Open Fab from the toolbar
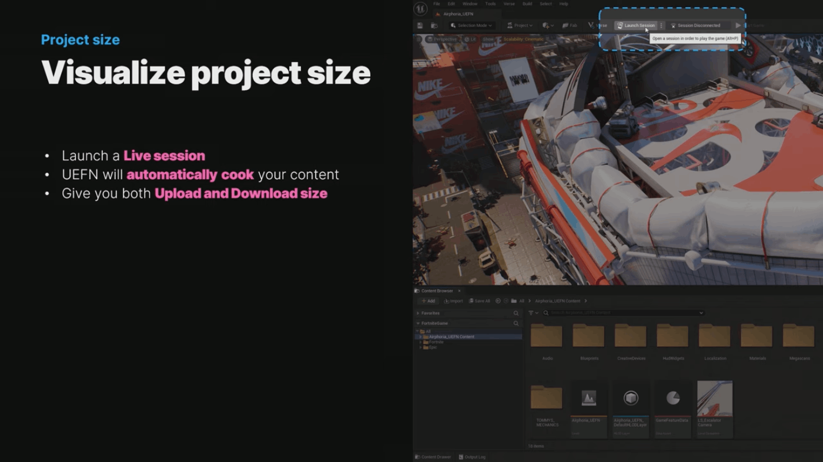823x462 pixels. pos(570,26)
